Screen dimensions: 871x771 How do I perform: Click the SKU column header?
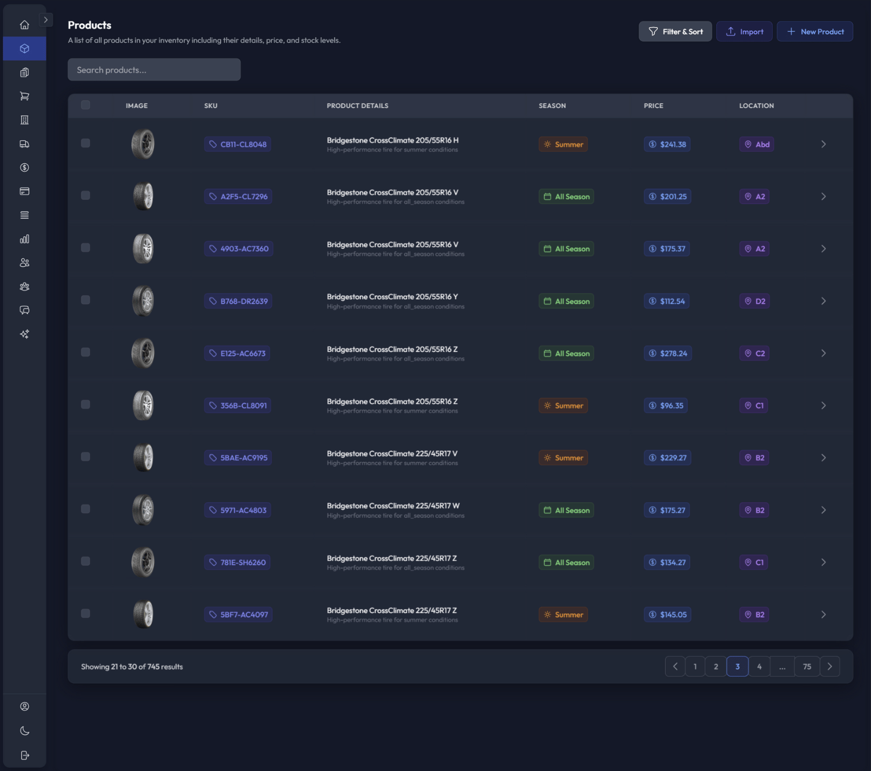[211, 106]
